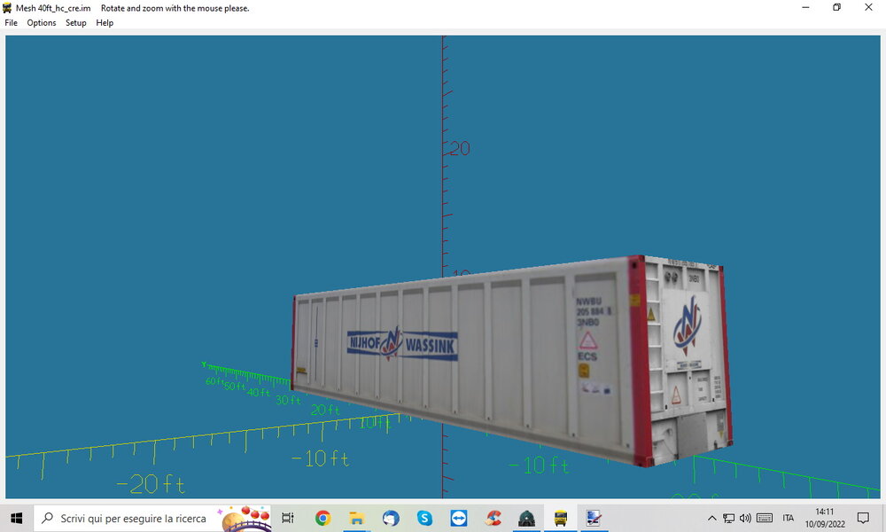Open the Windows Start menu

pyautogui.click(x=16, y=518)
